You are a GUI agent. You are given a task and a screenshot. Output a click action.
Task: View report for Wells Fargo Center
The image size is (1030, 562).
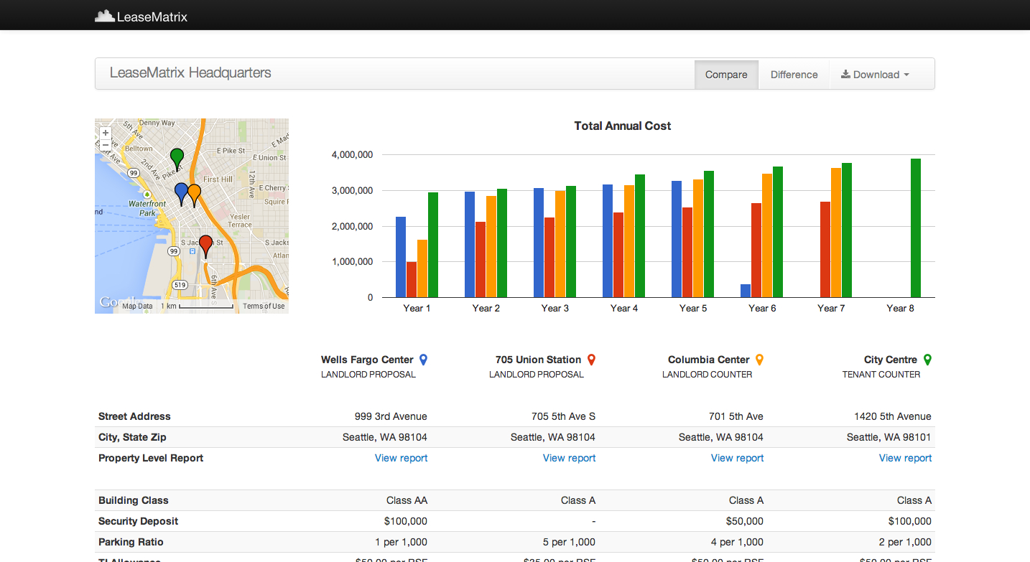click(x=401, y=458)
